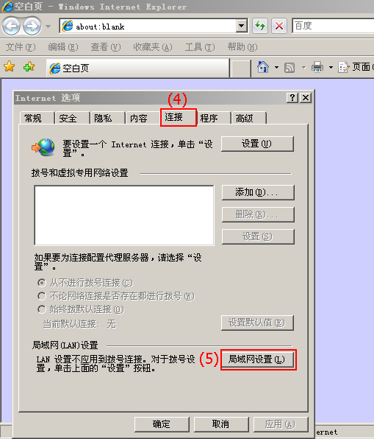This screenshot has width=374, height=439.
Task: Click the red X Stop loading icon
Action: [279, 26]
